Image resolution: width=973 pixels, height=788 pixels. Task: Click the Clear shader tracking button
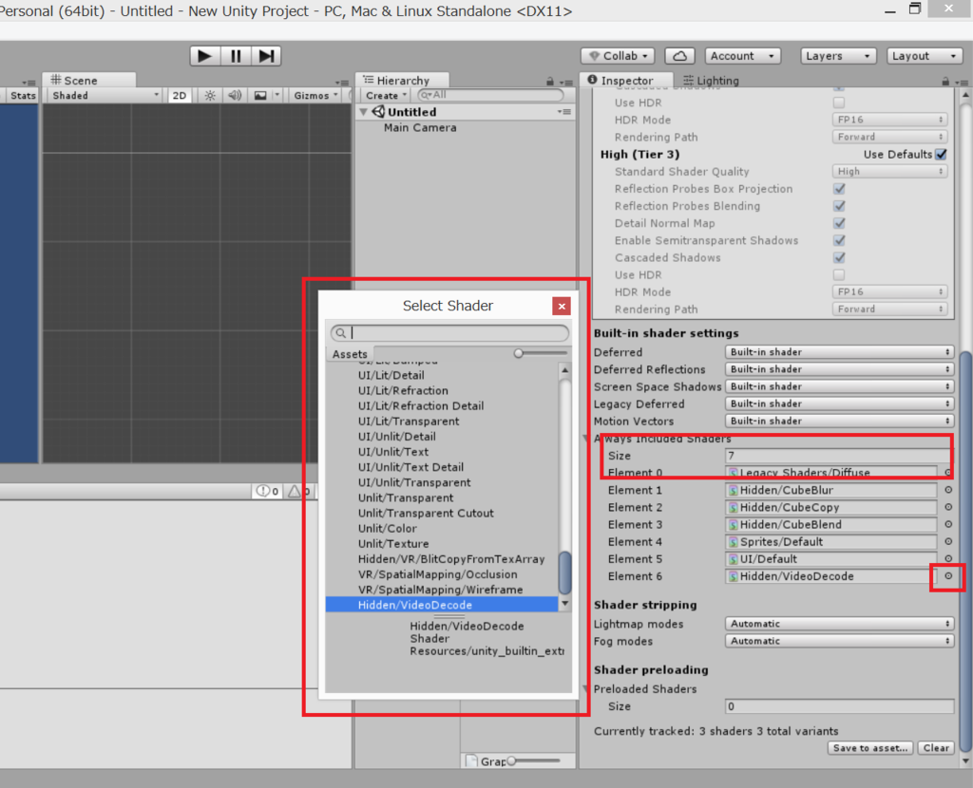point(936,748)
